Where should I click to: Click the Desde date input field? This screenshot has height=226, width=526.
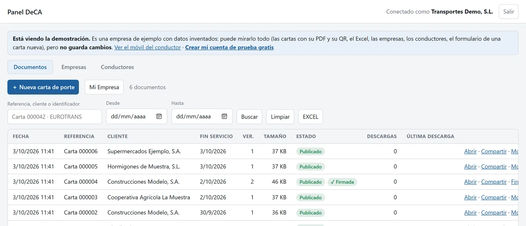[x=137, y=116]
